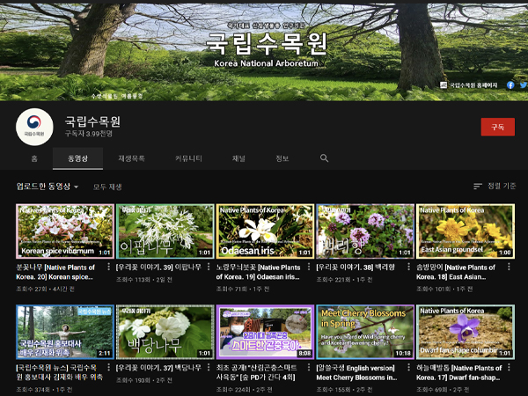Screen dimensions: 528x396
Task: Click the channel name 국립수목원 heading
Action: 92,121
